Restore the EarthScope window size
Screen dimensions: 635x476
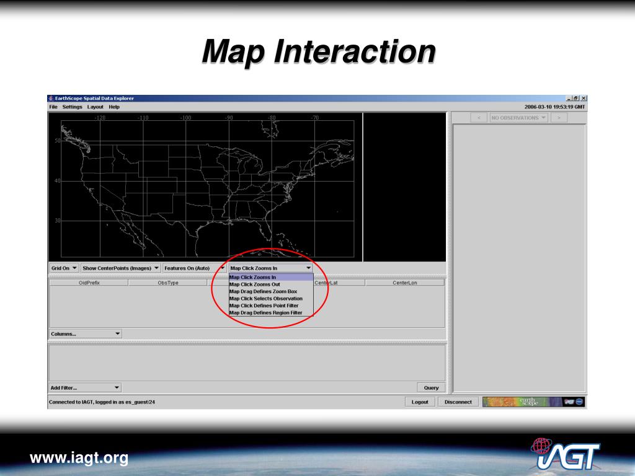pyautogui.click(x=576, y=99)
